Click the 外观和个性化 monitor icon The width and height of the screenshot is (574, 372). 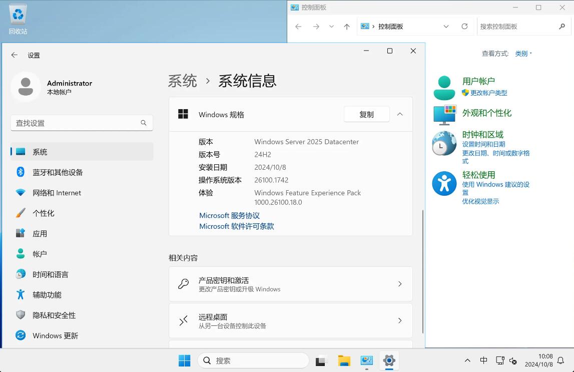[x=444, y=115]
